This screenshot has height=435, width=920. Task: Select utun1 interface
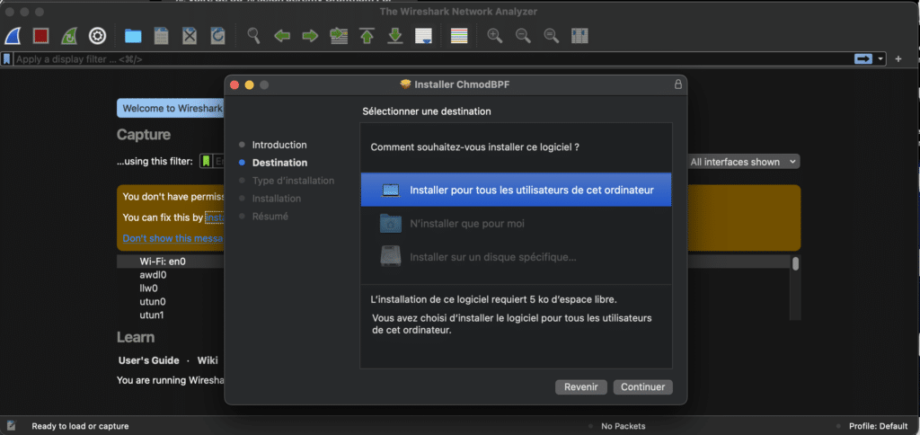coord(152,315)
